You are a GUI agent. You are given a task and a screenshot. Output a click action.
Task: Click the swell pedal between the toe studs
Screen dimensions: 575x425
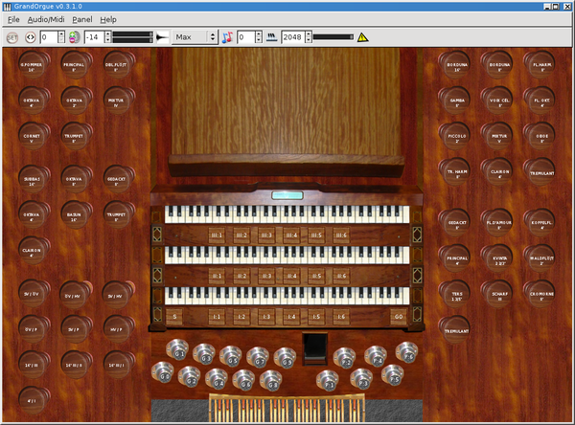coord(314,348)
